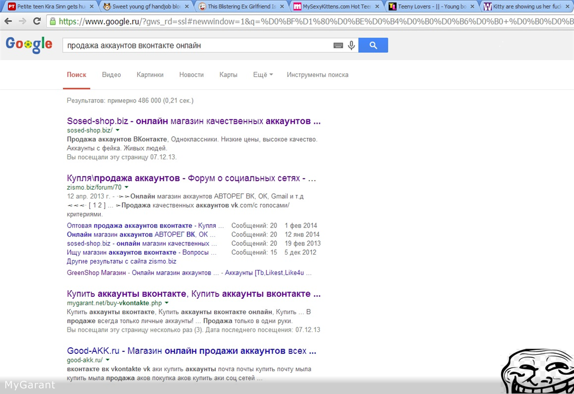Start voice search with microphone icon
The image size is (574, 394).
click(x=351, y=45)
